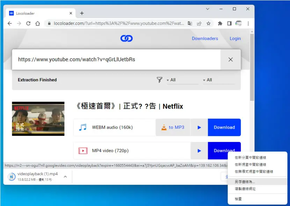Click the share page icon in the address bar
This screenshot has width=290, height=206.
pyautogui.click(x=199, y=23)
